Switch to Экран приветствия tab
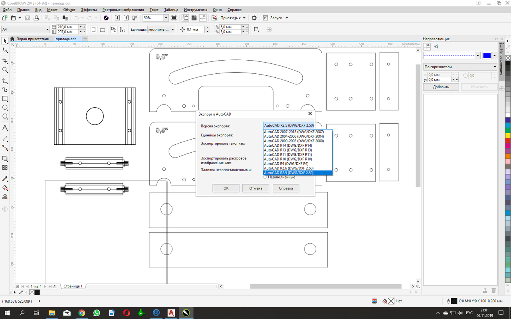The image size is (511, 319). [x=30, y=39]
